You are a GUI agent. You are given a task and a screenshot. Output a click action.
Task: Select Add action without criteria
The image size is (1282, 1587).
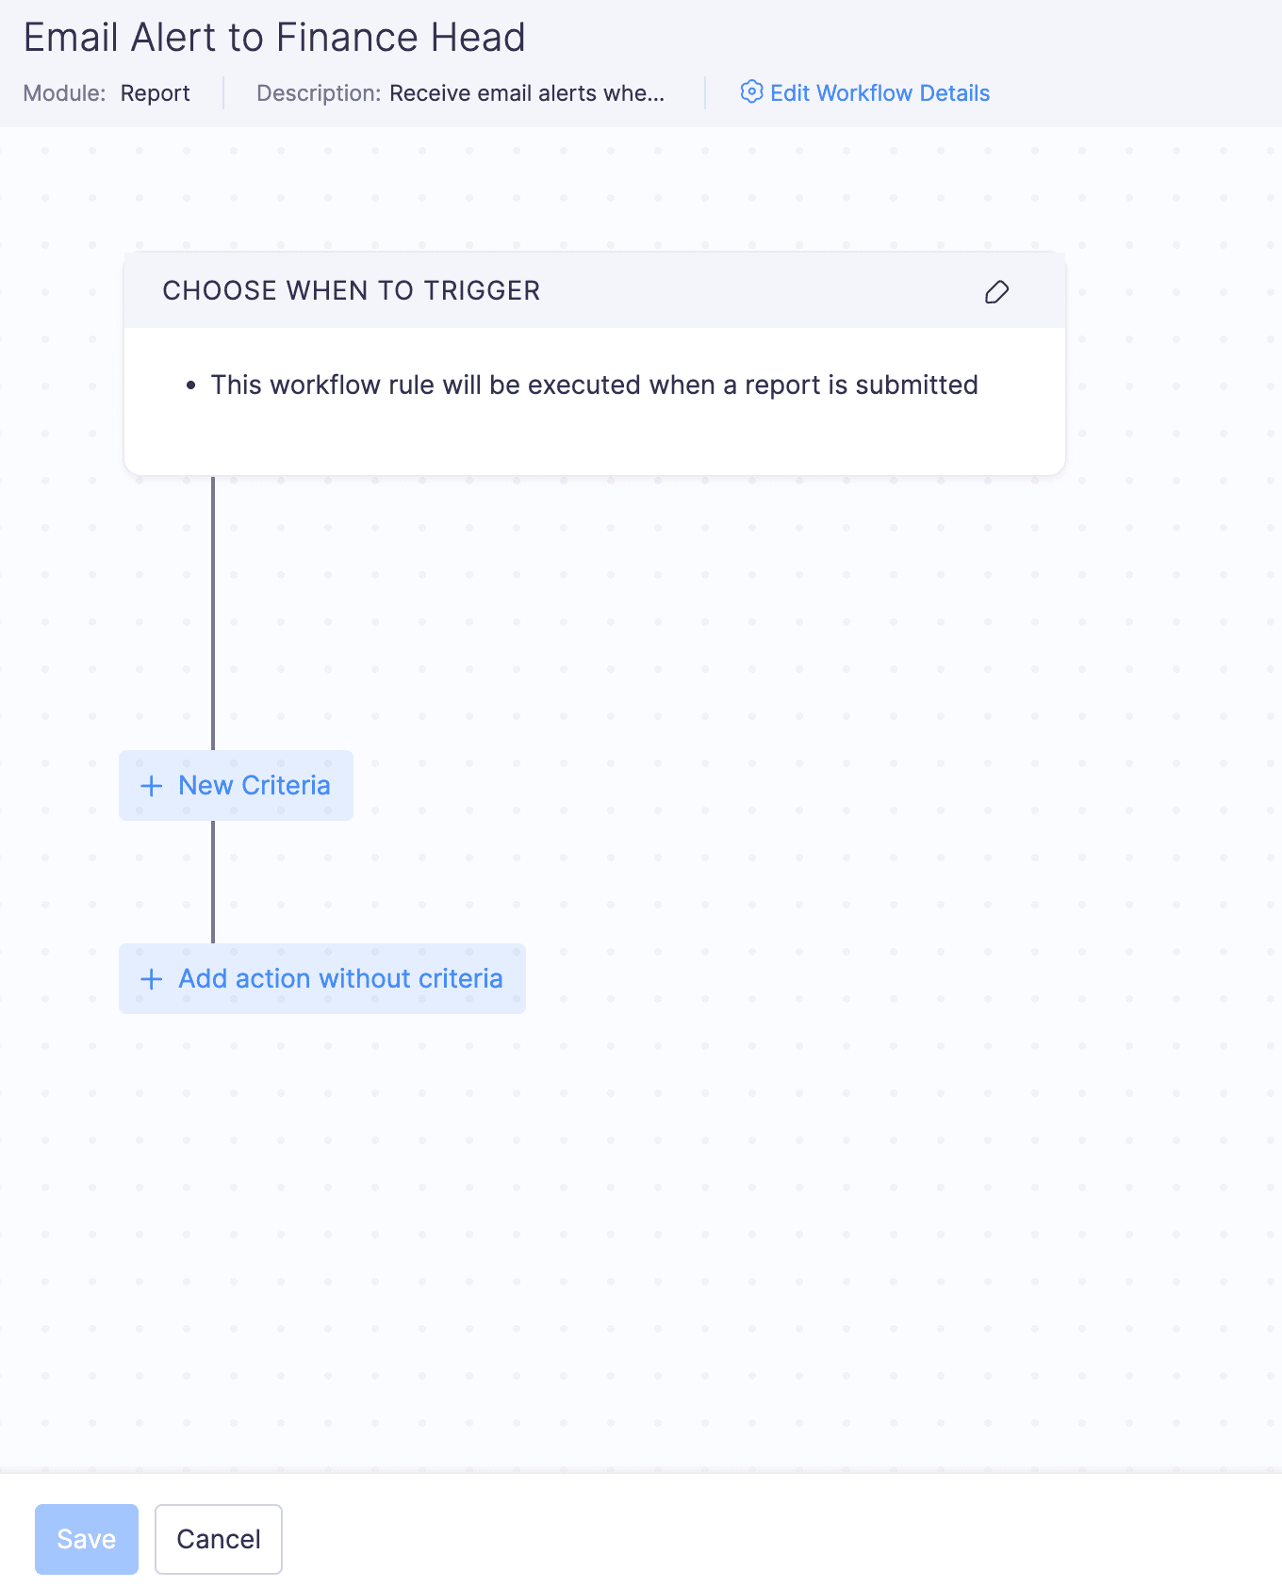(x=340, y=979)
